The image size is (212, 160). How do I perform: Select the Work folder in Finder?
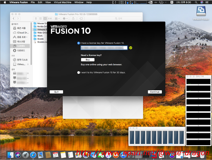tap(38, 36)
